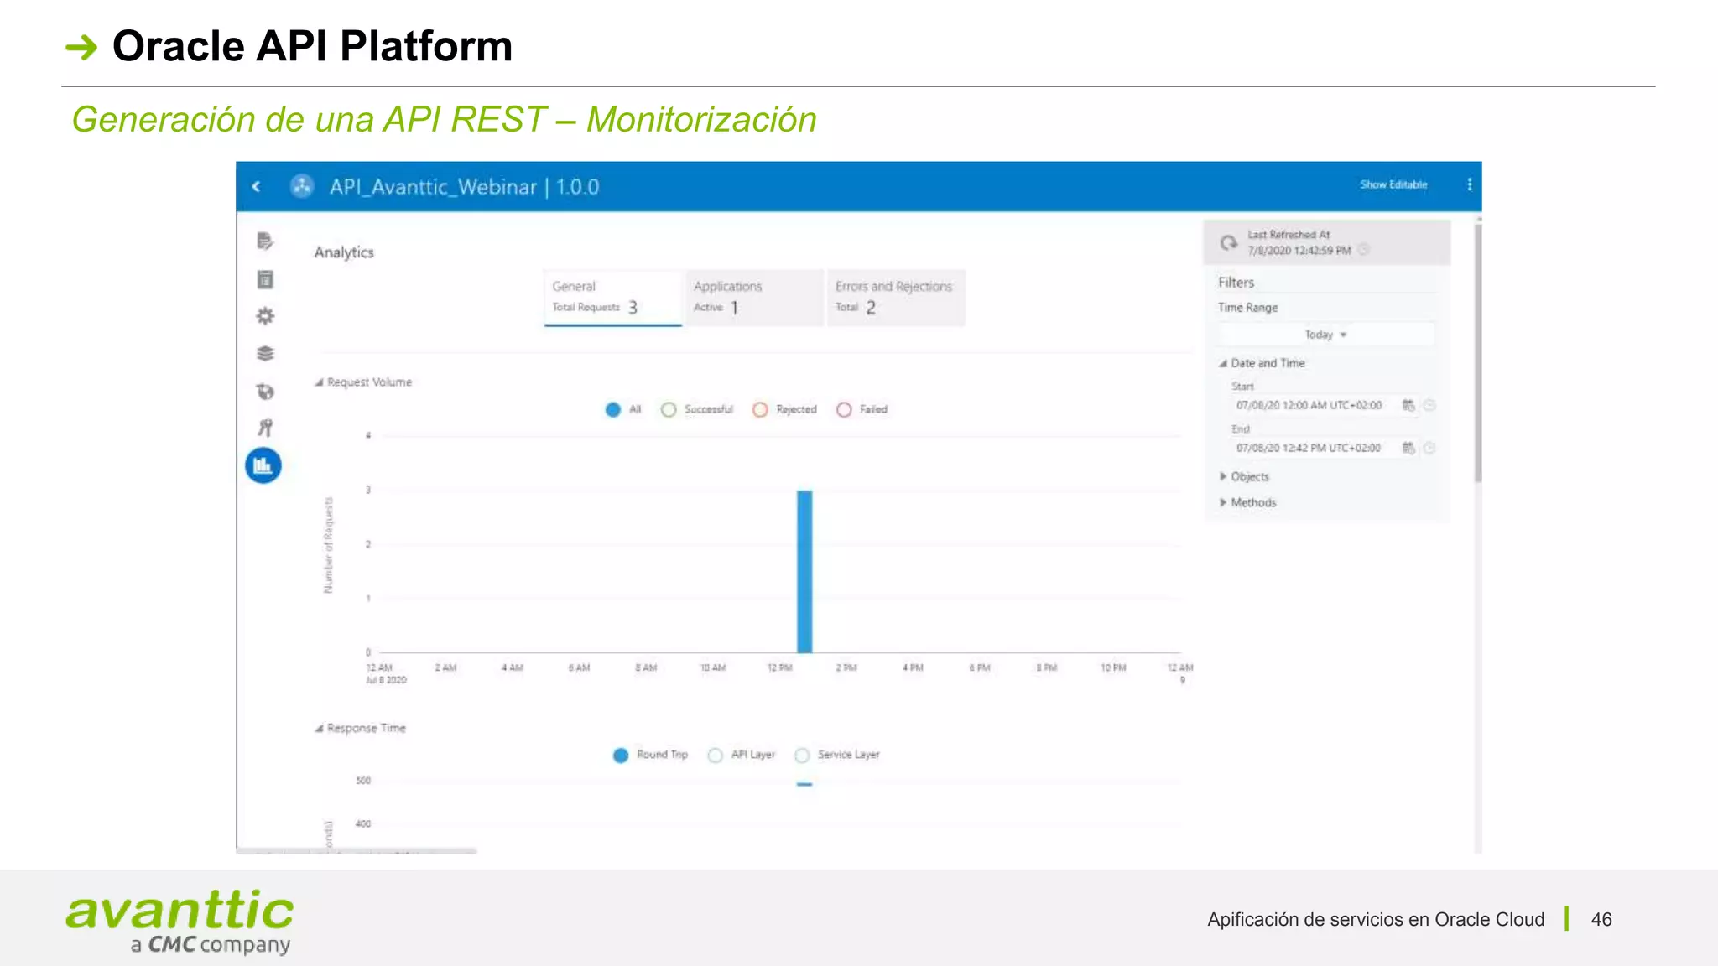Click the blue bar in Request Volume chart
The image size is (1718, 966).
click(804, 571)
